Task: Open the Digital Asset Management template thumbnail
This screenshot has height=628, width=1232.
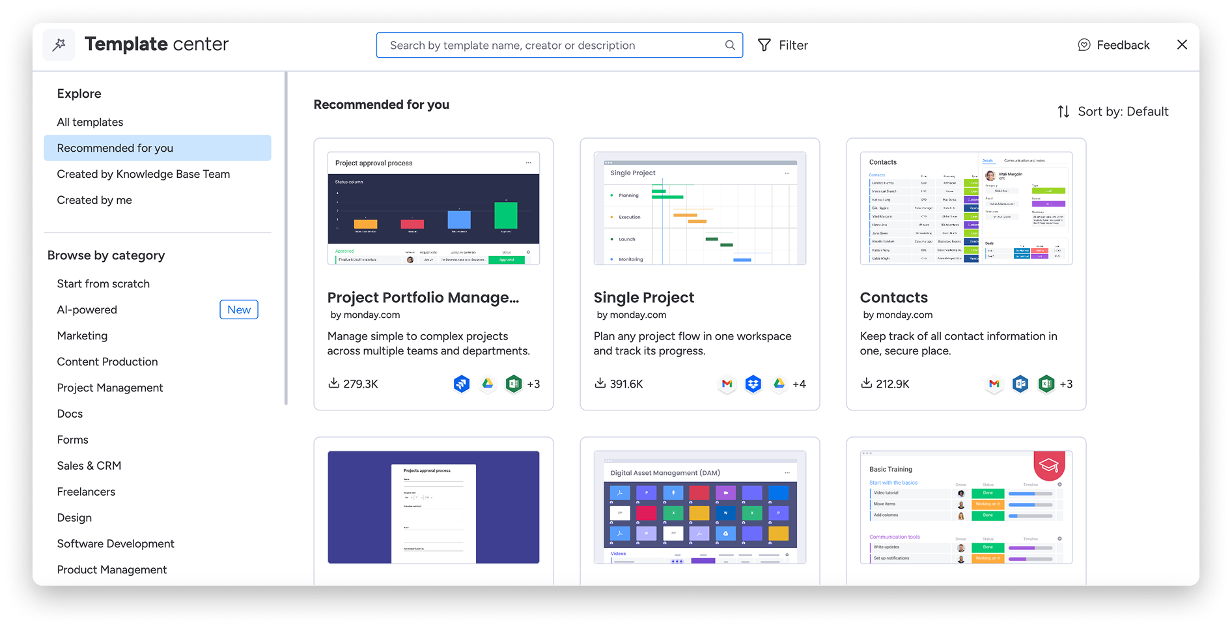Action: pyautogui.click(x=700, y=507)
